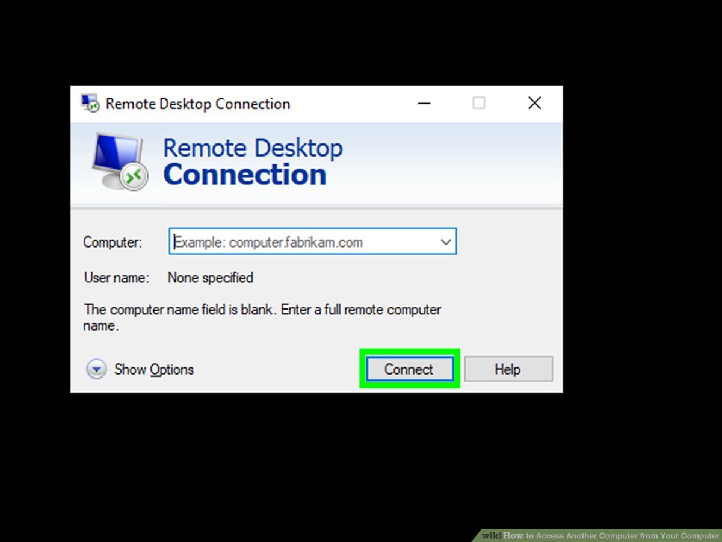
Task: Click the 'Computer:' label
Action: [113, 243]
